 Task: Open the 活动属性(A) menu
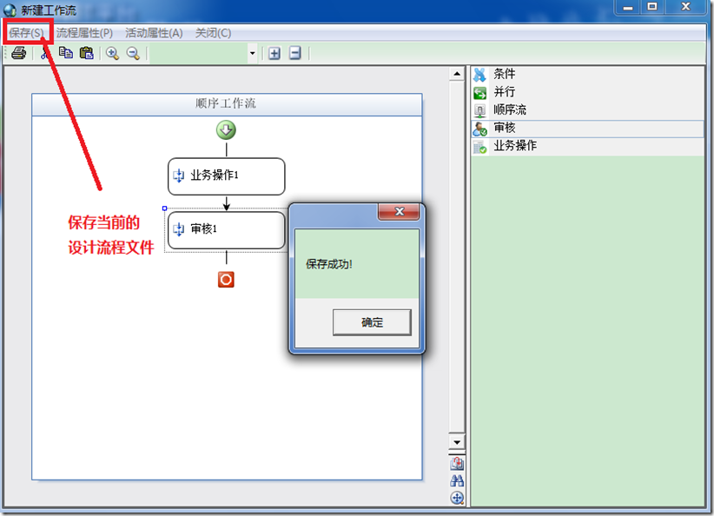pyautogui.click(x=154, y=33)
